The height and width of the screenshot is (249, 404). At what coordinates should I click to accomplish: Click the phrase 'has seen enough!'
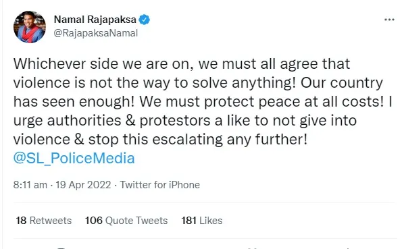74,102
